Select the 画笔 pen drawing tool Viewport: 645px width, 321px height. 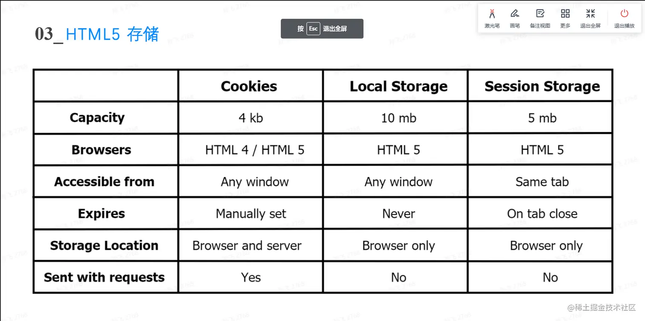(x=514, y=17)
